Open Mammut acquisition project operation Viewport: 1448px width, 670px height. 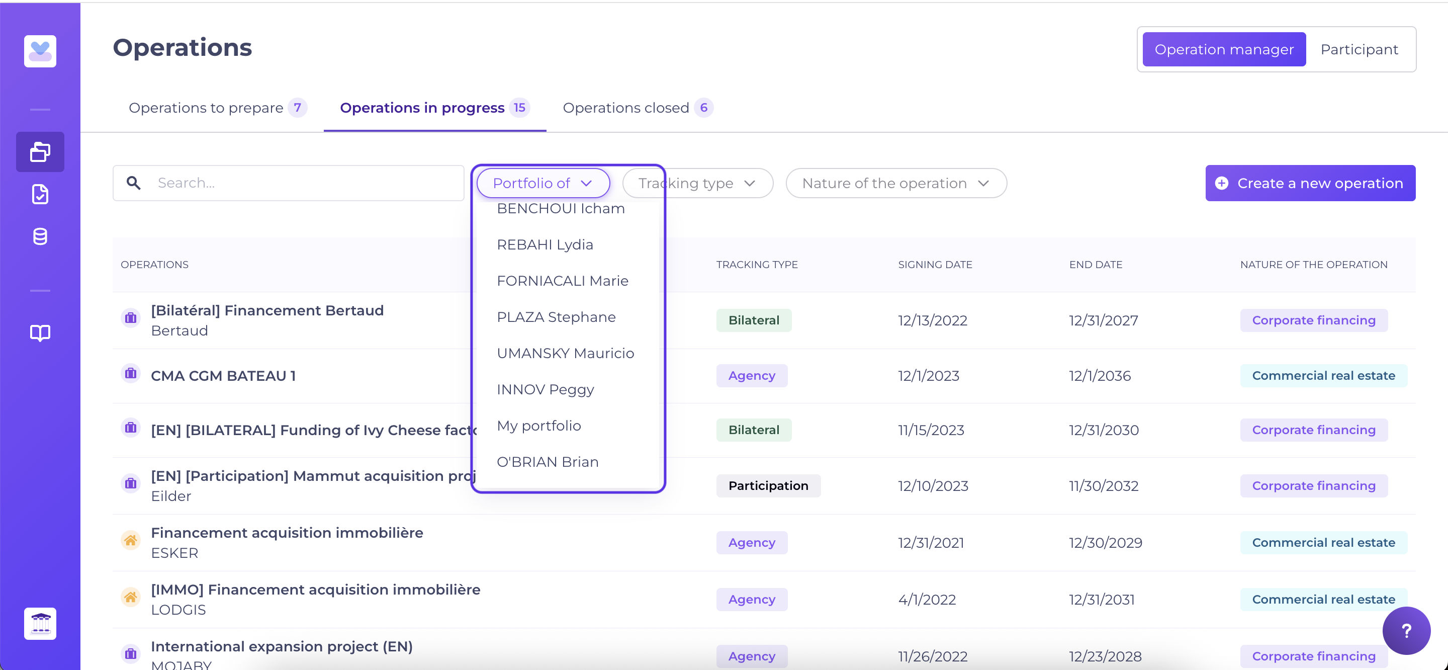pos(314,476)
